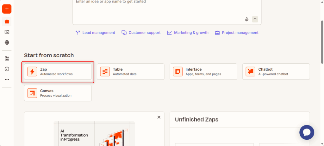This screenshot has height=146, width=324.
Task: Open the apps grid sidebar icon
Action: 7,58
